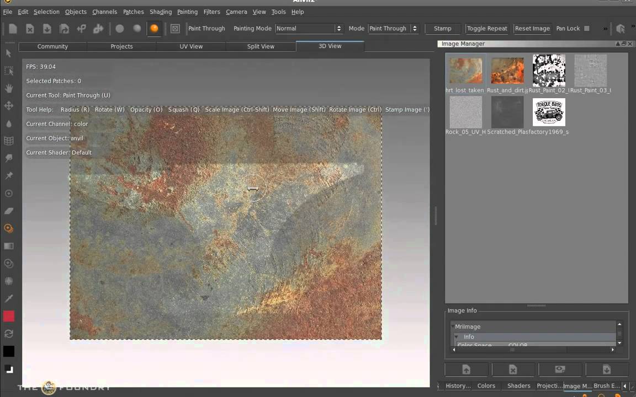Switch to the UV View tab
636x397 pixels.
click(191, 46)
